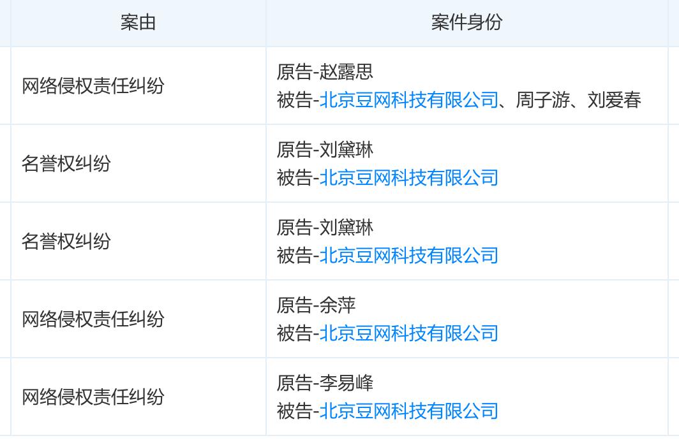This screenshot has height=445, width=679.
Task: Click the 被告- label in 赵露思 row
Action: pyautogui.click(x=297, y=100)
